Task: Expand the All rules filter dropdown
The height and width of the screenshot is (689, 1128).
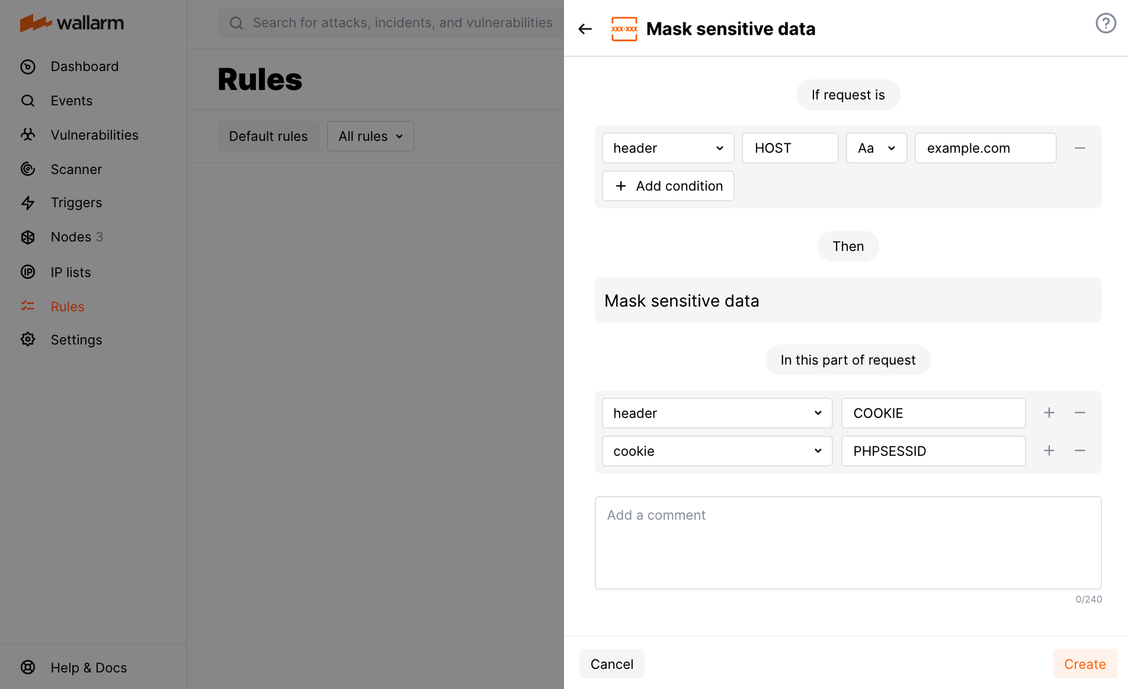Action: click(x=370, y=136)
